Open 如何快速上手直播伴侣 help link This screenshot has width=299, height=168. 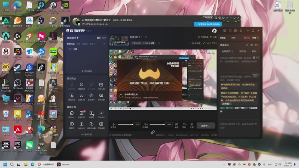click(121, 135)
